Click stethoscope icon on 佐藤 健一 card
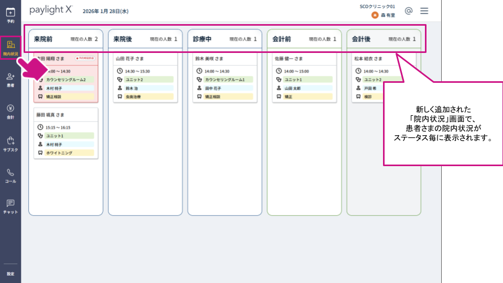The width and height of the screenshot is (503, 283). click(x=279, y=79)
